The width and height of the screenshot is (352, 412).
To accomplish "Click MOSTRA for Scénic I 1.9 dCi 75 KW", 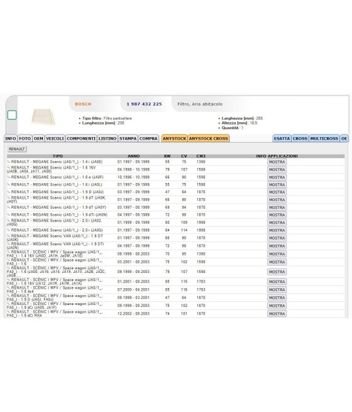I will tap(277, 306).
